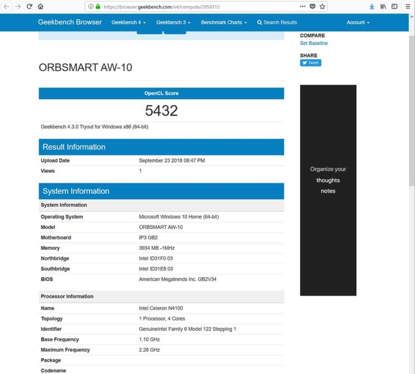Click the Codename label
Screen dimensions: 415x374
click(53, 371)
